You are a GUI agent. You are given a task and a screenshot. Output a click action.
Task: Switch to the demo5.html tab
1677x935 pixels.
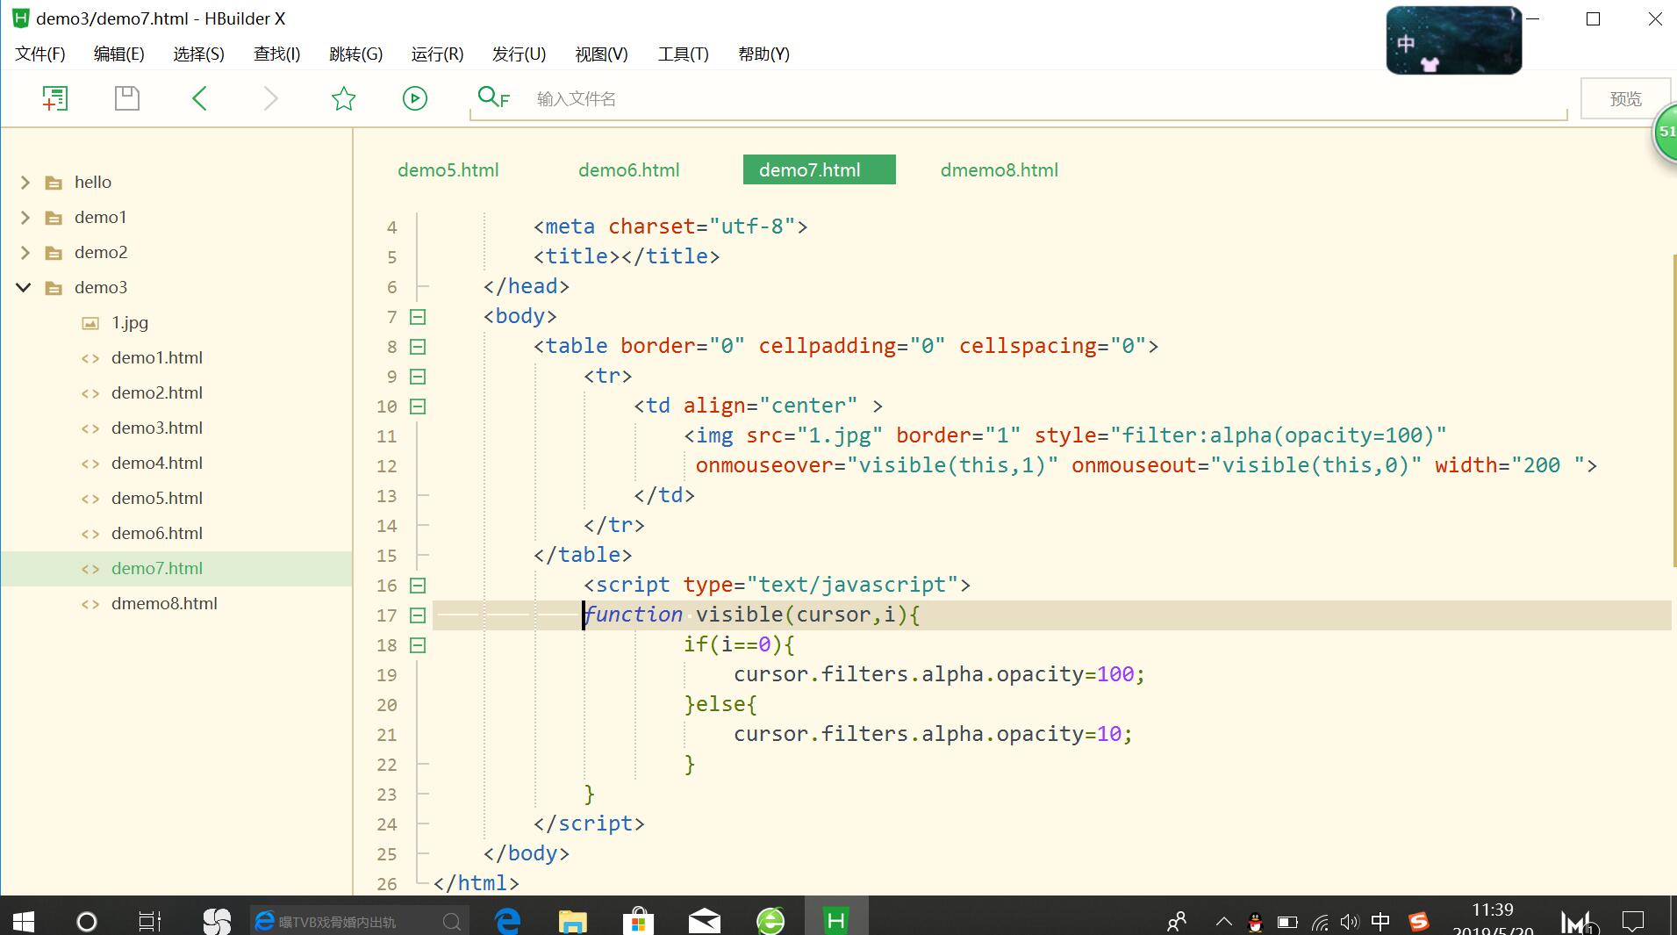448,170
